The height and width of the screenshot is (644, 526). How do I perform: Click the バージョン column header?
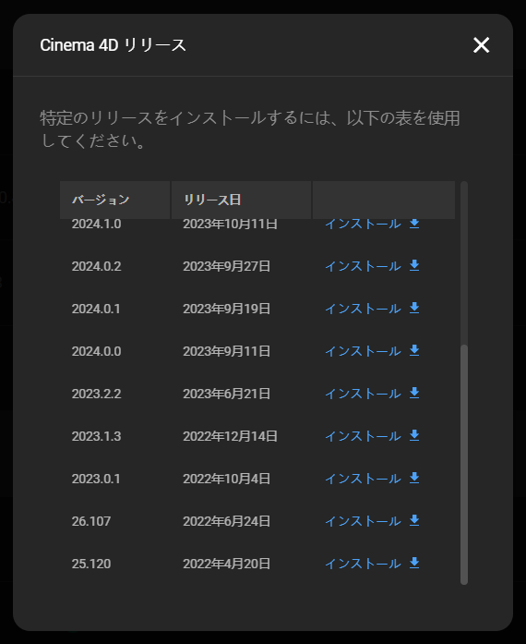(x=114, y=200)
